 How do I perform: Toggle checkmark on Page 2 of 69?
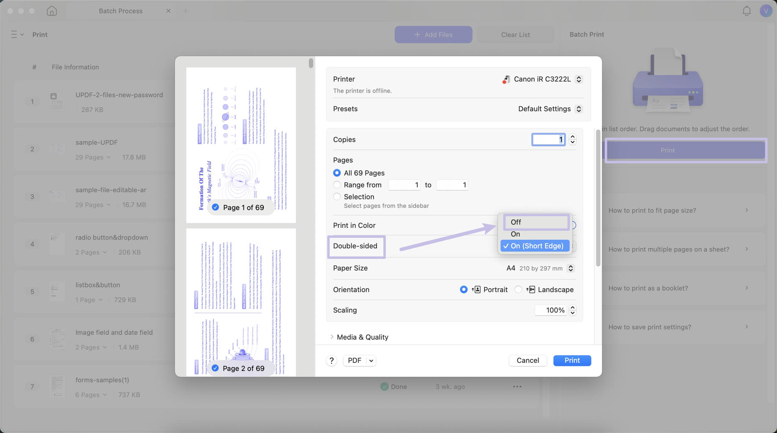pyautogui.click(x=215, y=368)
